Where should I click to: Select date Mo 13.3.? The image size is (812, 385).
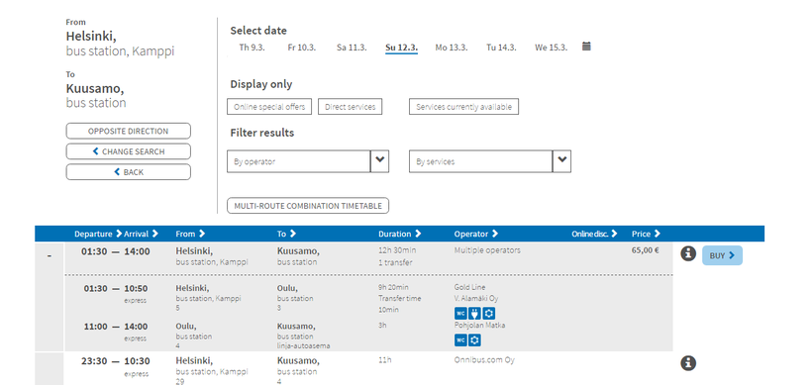click(x=452, y=48)
